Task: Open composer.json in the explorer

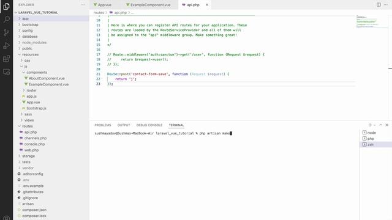Action: [x=51, y=210]
